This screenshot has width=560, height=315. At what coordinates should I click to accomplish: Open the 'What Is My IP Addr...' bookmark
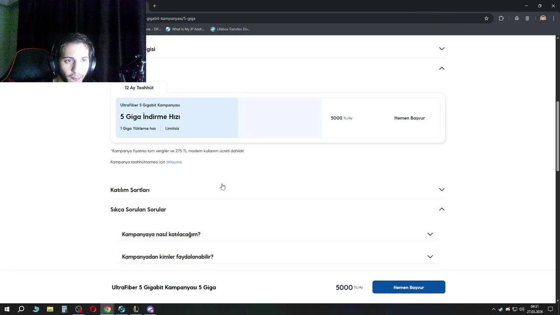point(185,29)
